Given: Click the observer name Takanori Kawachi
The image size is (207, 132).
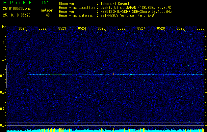Looking at the screenshot, I should (x=116, y=4).
